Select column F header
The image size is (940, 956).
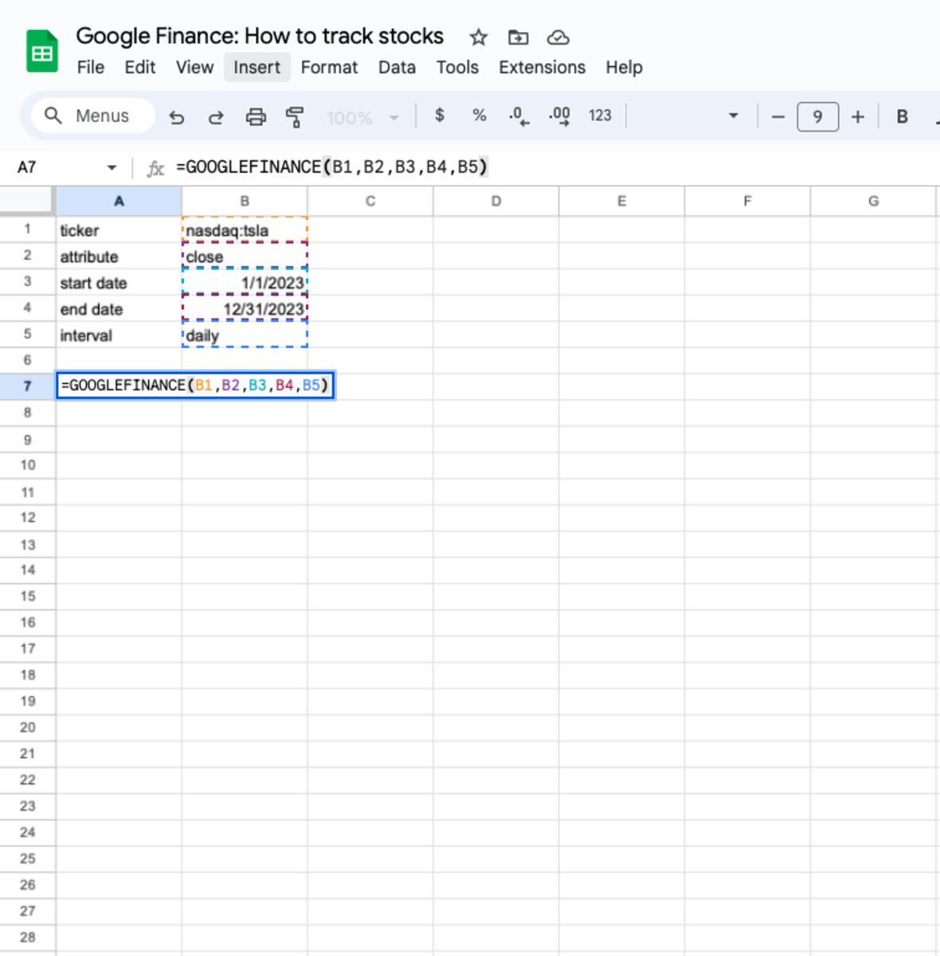point(747,202)
